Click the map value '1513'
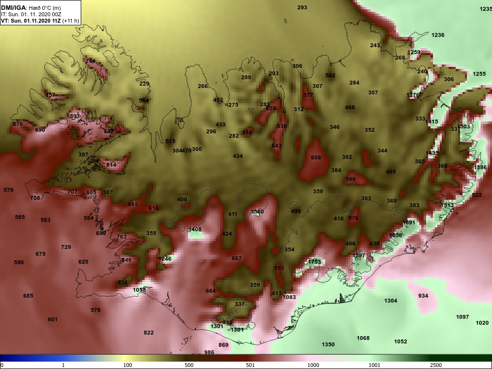The width and height of the screenshot is (492, 369). [x=447, y=205]
